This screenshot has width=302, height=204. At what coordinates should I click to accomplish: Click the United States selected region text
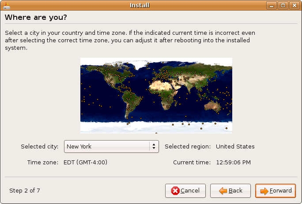click(x=235, y=147)
